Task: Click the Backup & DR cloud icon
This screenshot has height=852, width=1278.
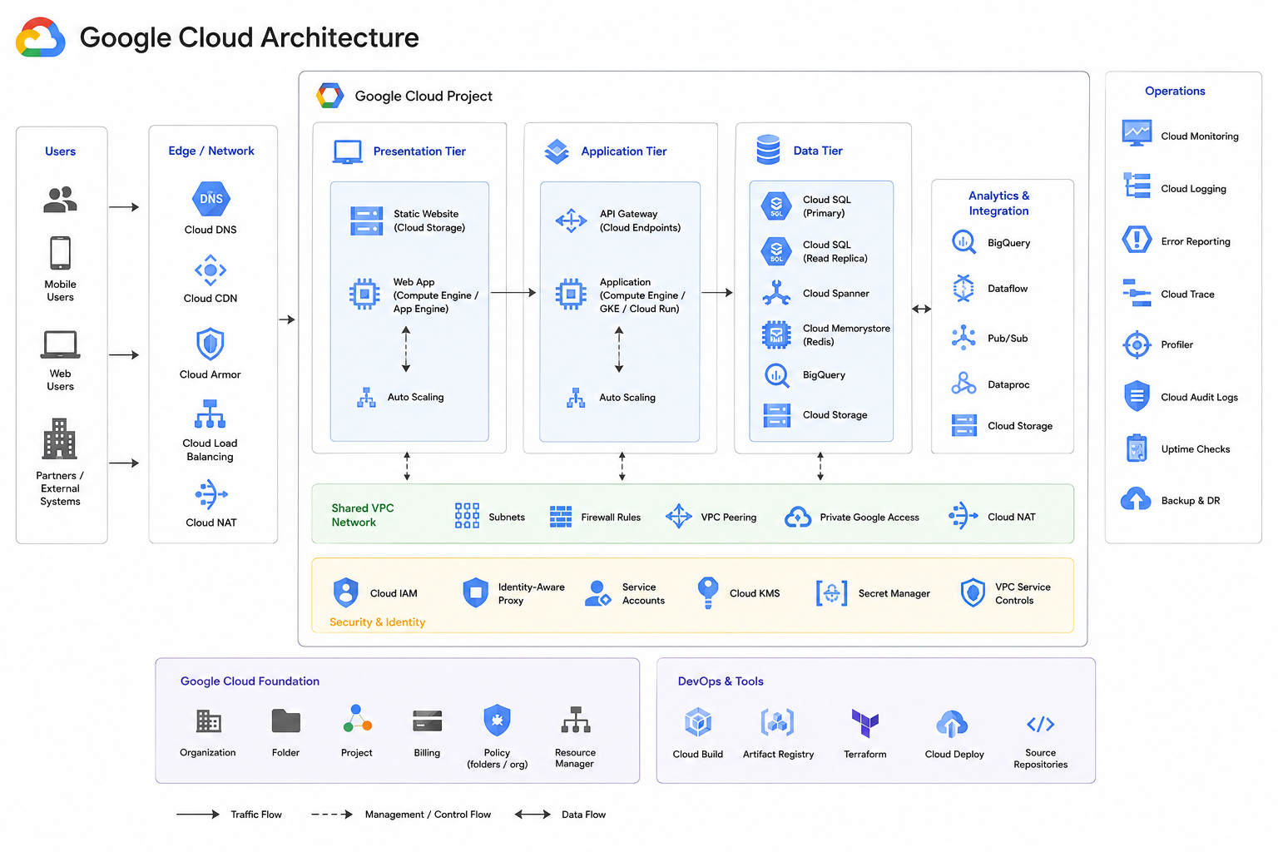Action: 1136,499
